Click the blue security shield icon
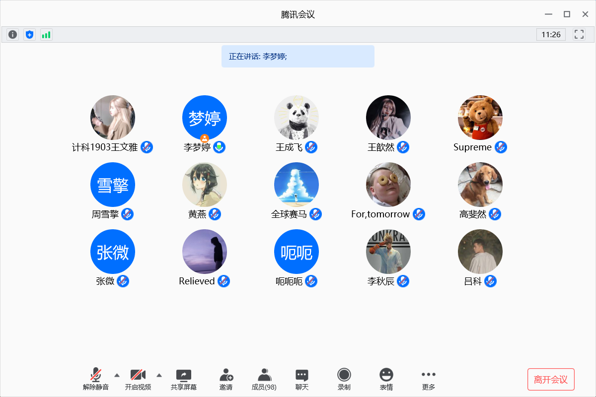 (30, 35)
